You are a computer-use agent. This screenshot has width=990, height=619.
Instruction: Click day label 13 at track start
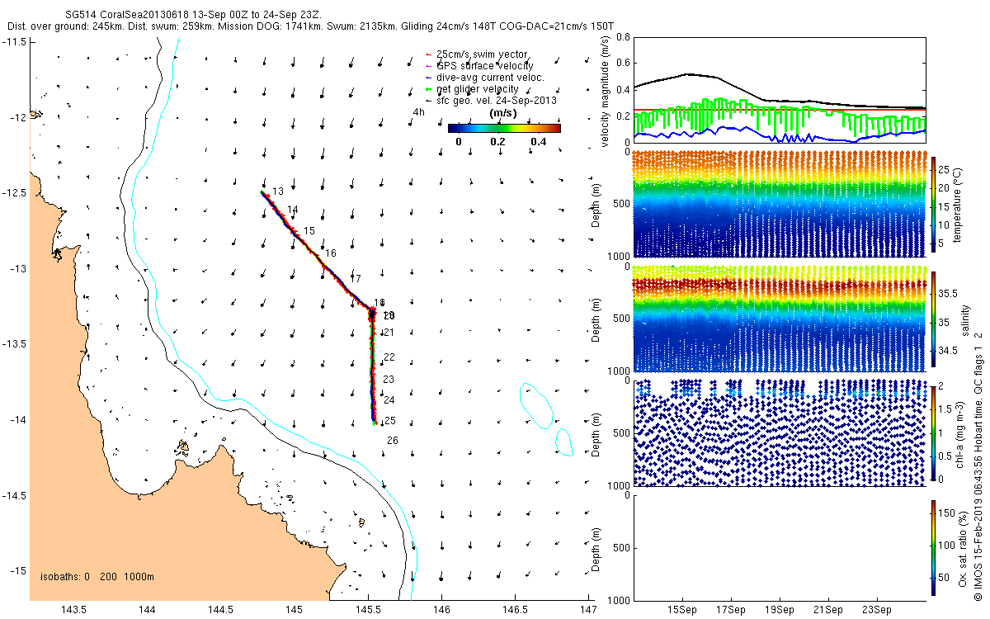278,191
